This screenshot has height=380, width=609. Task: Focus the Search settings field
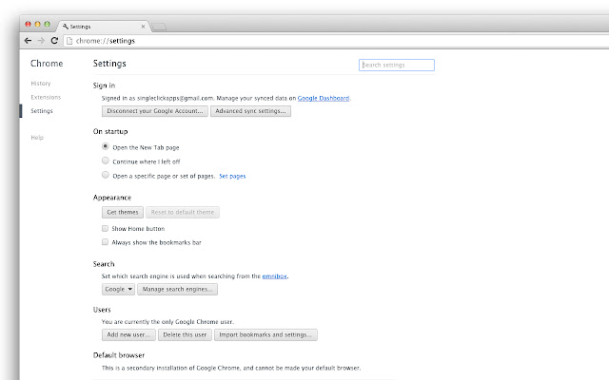(x=397, y=66)
